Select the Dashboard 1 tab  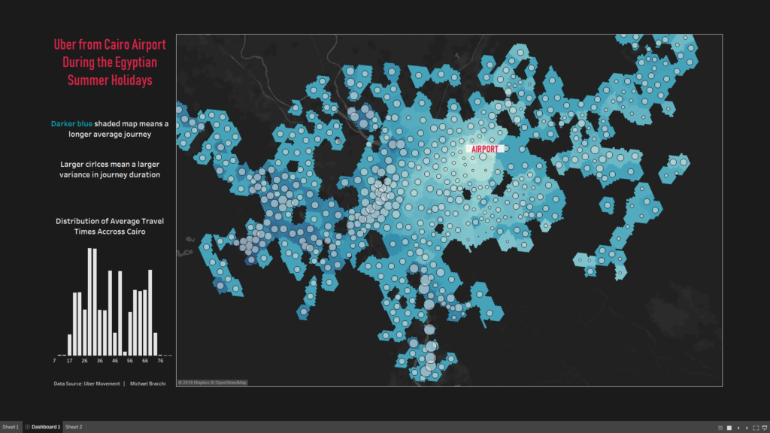(x=43, y=427)
